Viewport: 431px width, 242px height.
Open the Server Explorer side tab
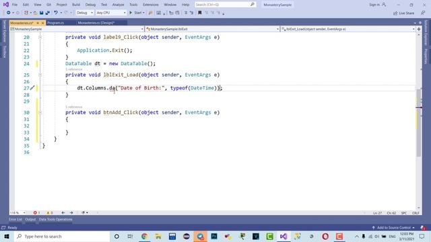point(5,32)
